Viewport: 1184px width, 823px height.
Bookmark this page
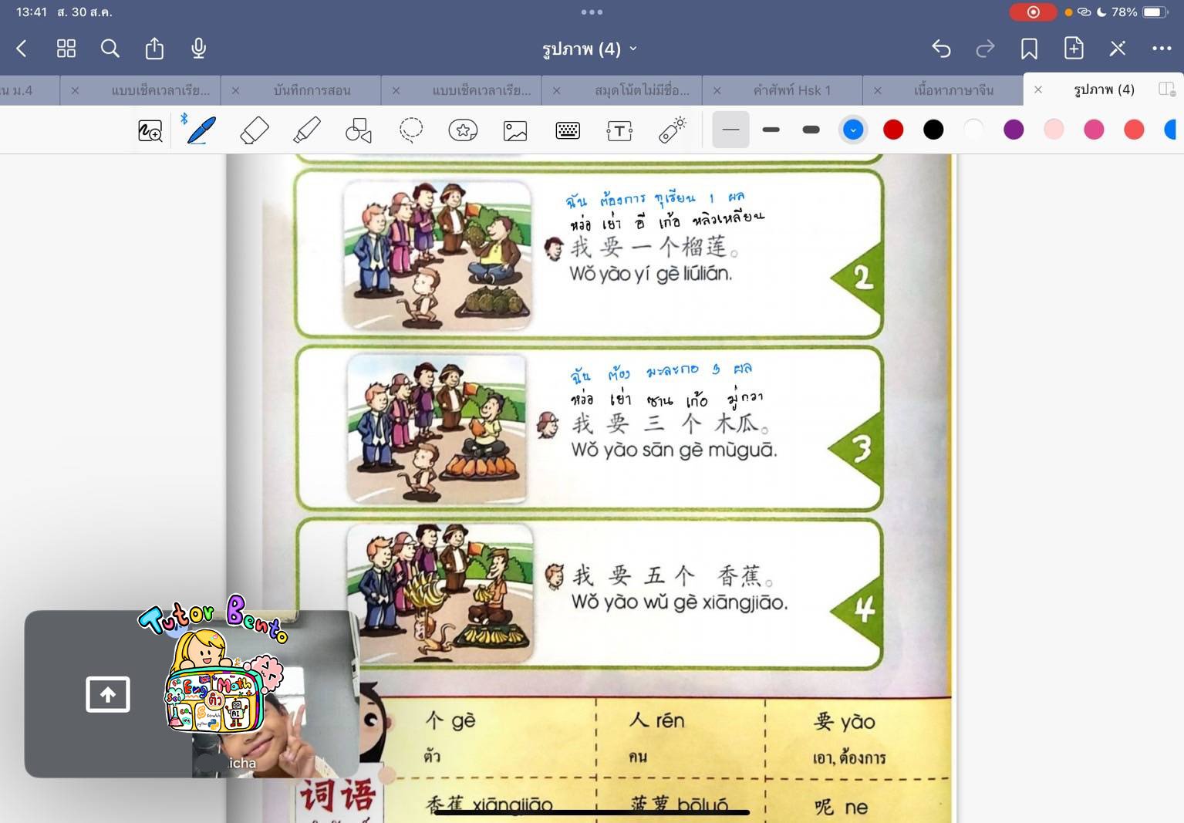[1029, 49]
